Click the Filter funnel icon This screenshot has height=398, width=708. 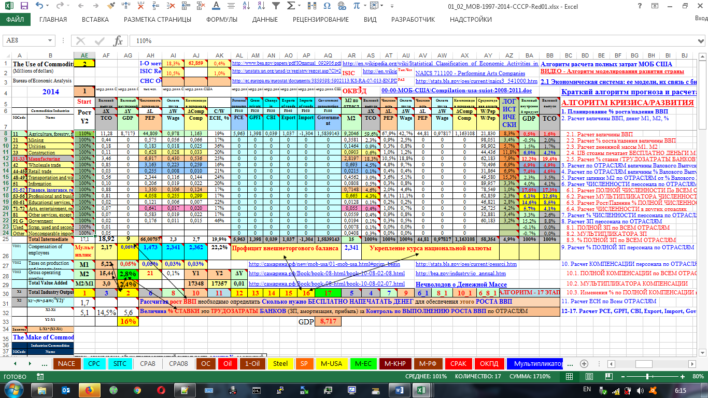point(277,7)
